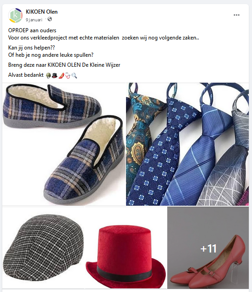Click the 'OPROEP aan ouders' text line
The image size is (252, 292).
pyautogui.click(x=32, y=30)
